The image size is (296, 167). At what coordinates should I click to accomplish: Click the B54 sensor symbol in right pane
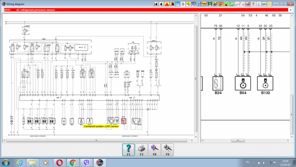243,83
